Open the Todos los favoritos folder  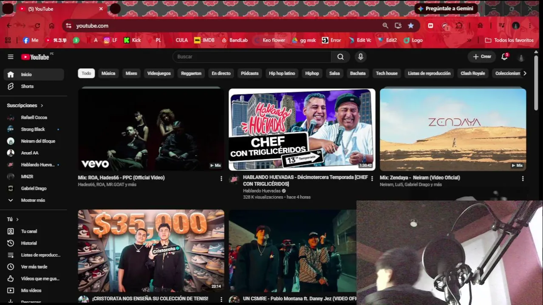pos(509,40)
